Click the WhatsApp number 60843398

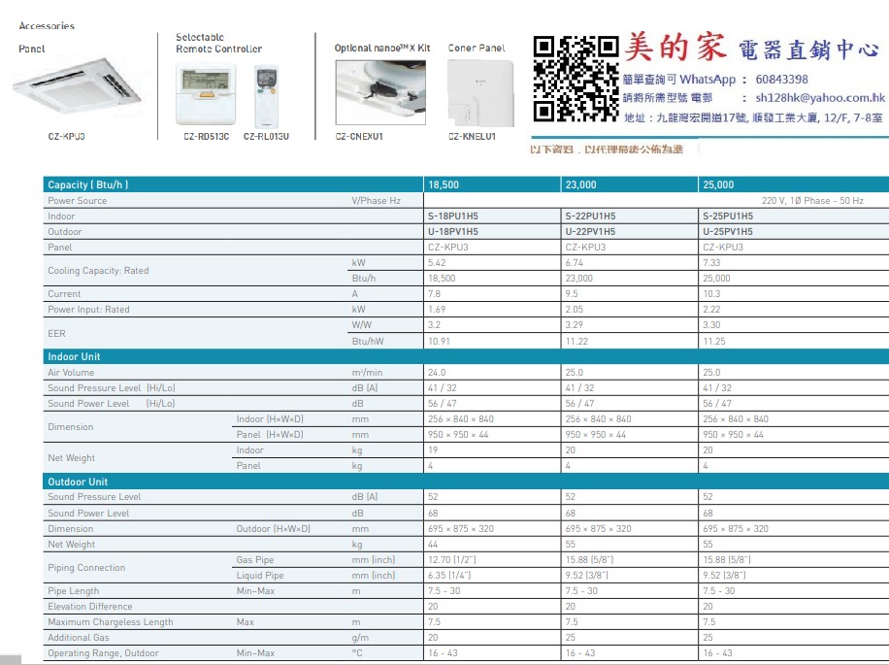[x=781, y=80]
